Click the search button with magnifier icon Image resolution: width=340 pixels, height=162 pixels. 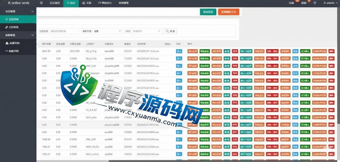tap(170, 31)
